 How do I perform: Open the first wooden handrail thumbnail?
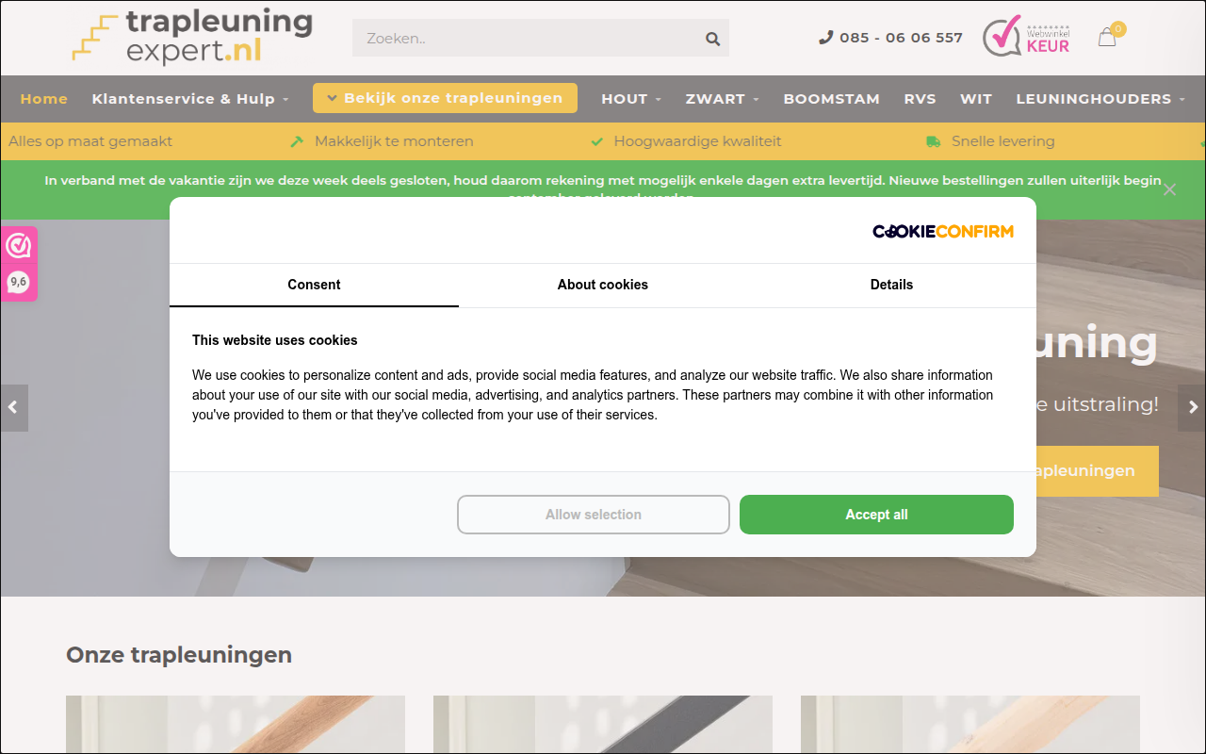tap(236, 724)
